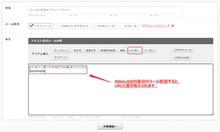
Task: Select the HTML(ソース) radio option
Action: pos(104,26)
